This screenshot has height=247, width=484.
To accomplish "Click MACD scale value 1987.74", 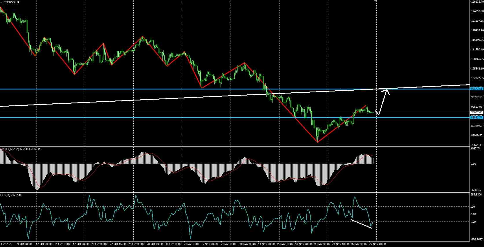I will coord(475,148).
